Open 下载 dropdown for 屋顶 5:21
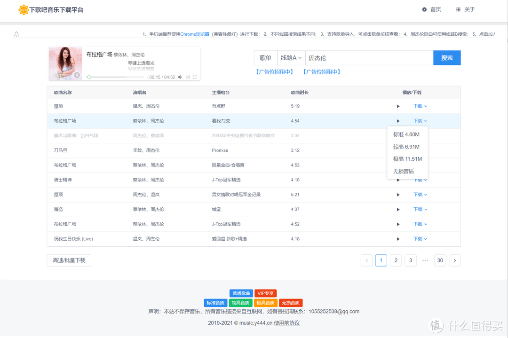This screenshot has width=508, height=338. [x=420, y=195]
